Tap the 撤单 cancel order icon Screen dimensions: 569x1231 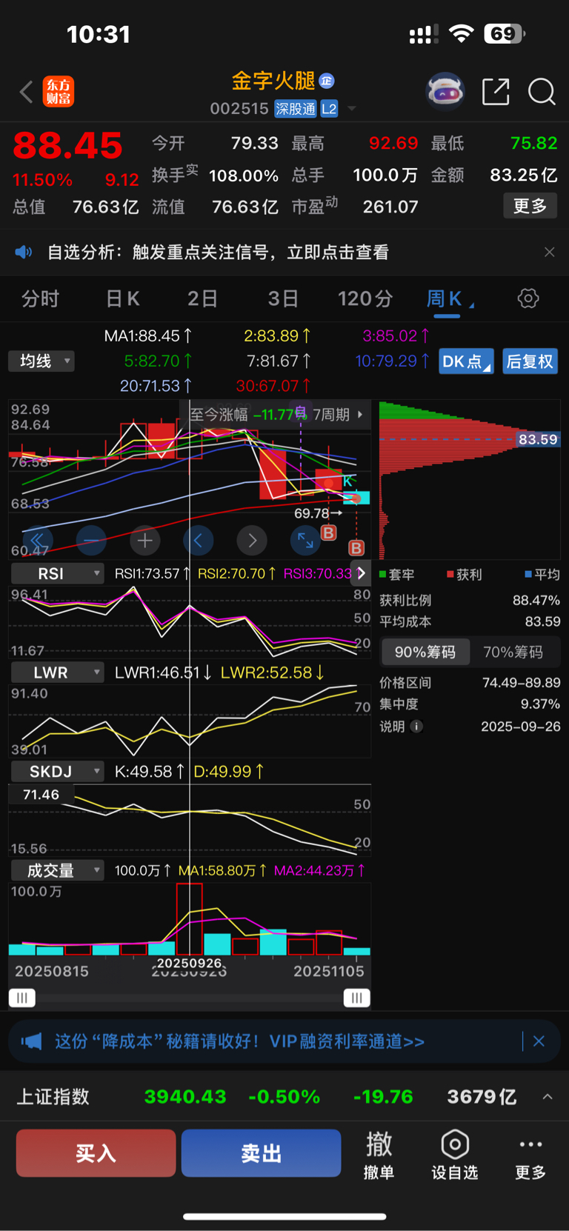[x=379, y=1154]
